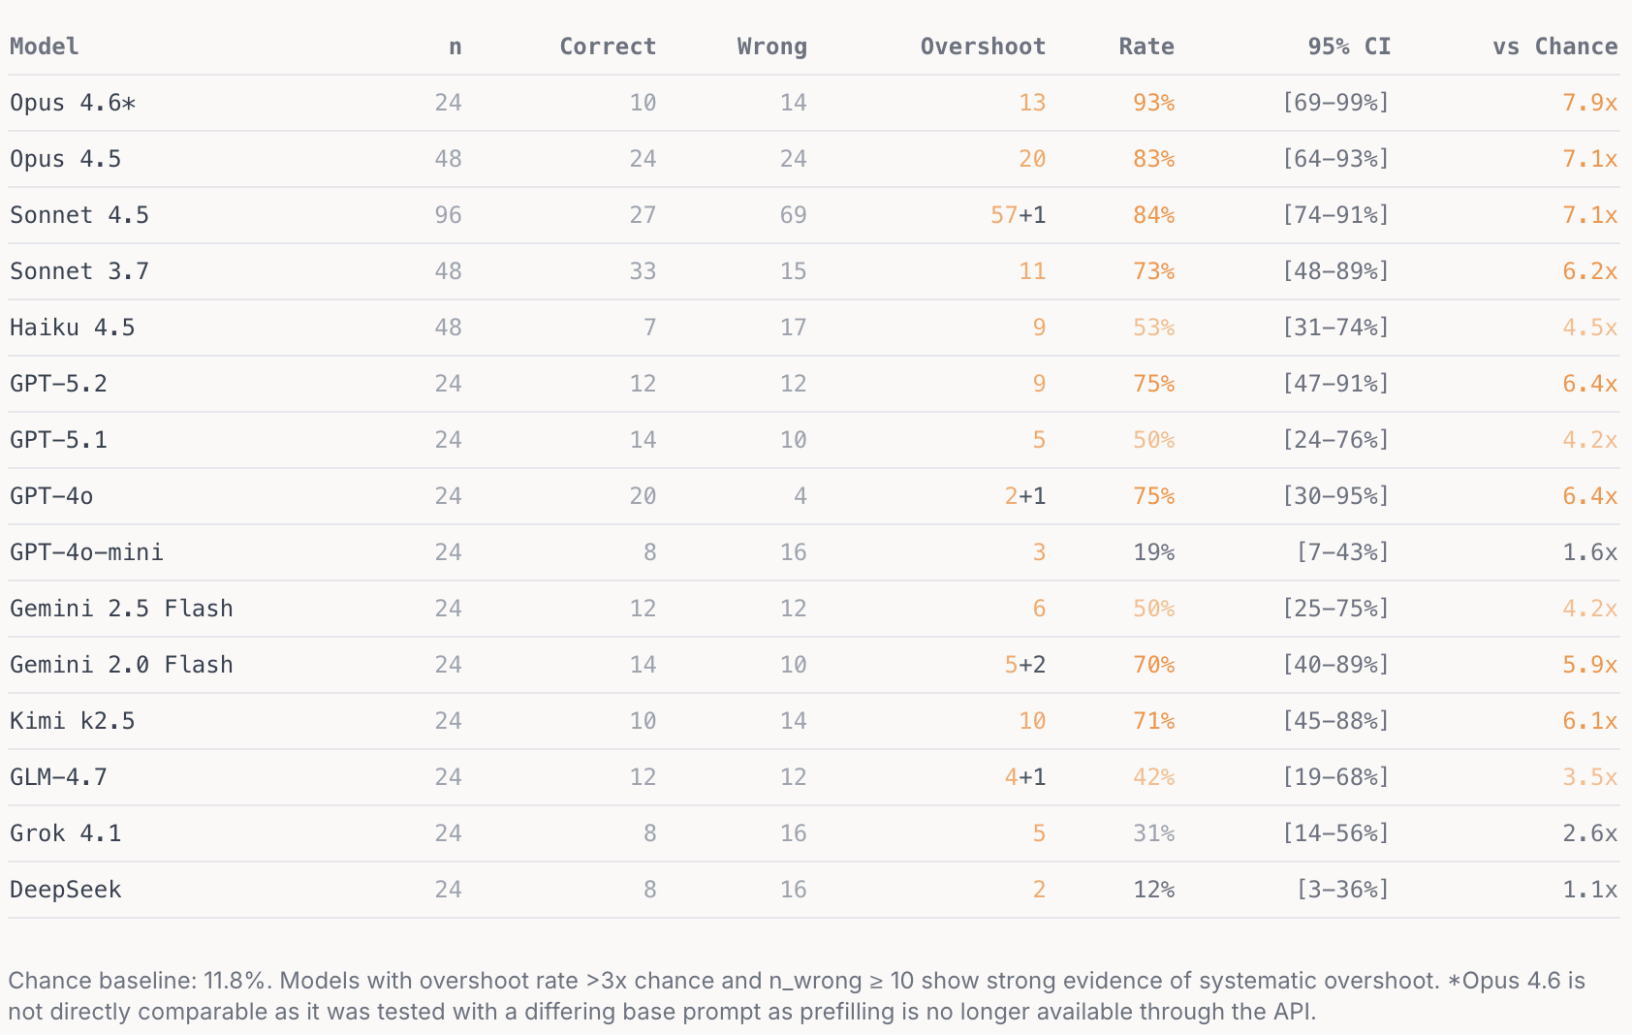Select the GPT-4o-mini row label
The width and height of the screenshot is (1632, 1035).
point(86,552)
